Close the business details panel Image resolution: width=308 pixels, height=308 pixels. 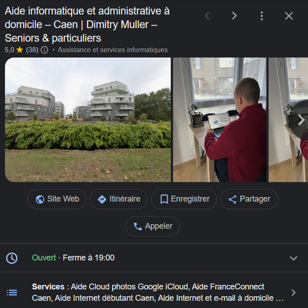pos(289,16)
